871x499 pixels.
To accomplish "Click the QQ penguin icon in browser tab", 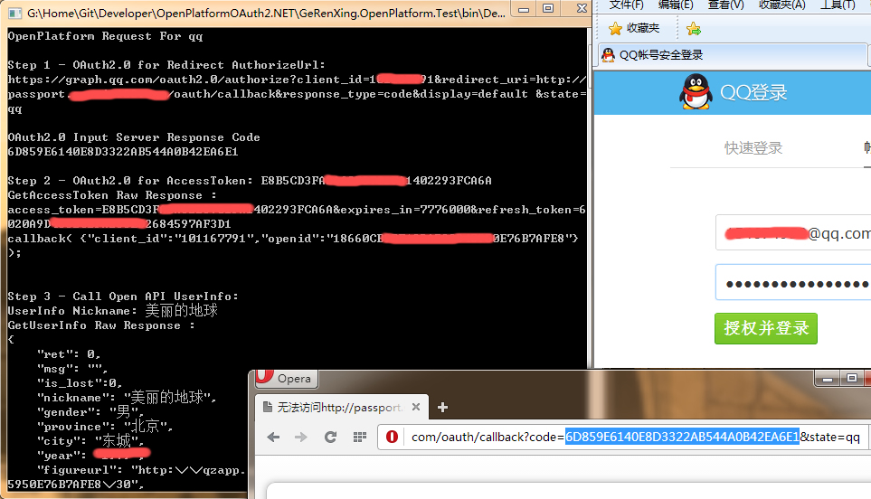I will [x=609, y=55].
